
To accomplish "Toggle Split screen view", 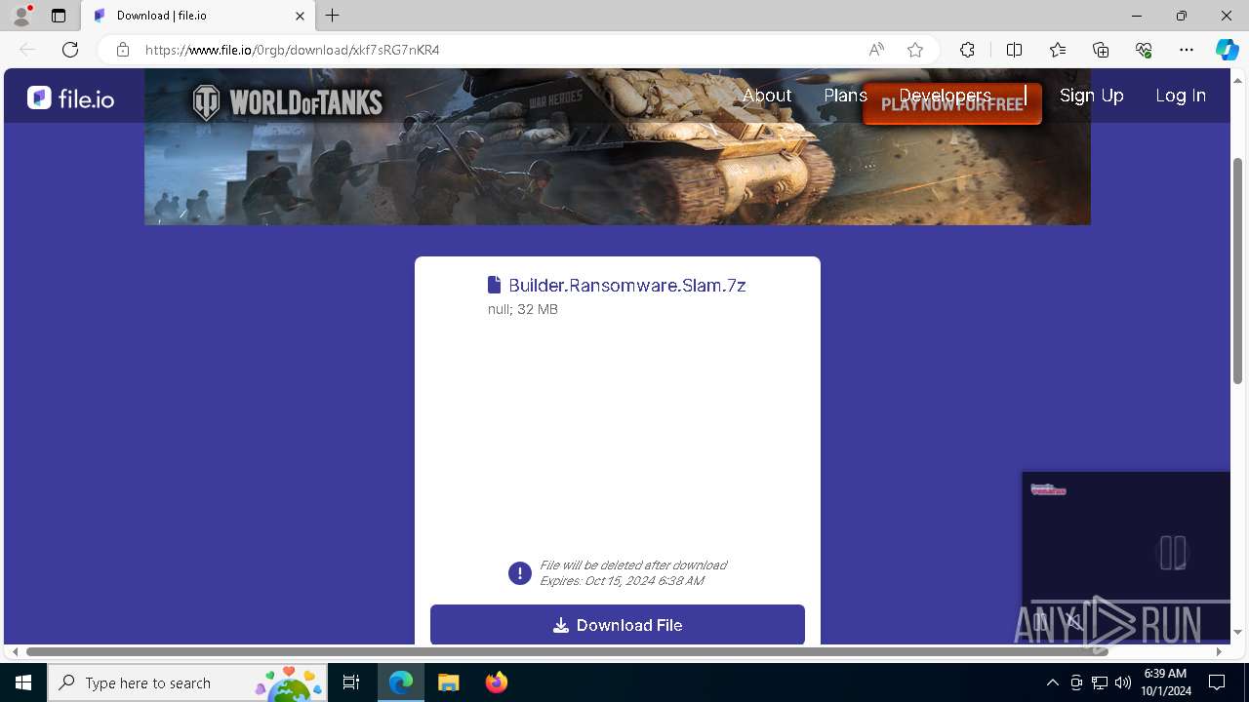I will tap(1014, 50).
